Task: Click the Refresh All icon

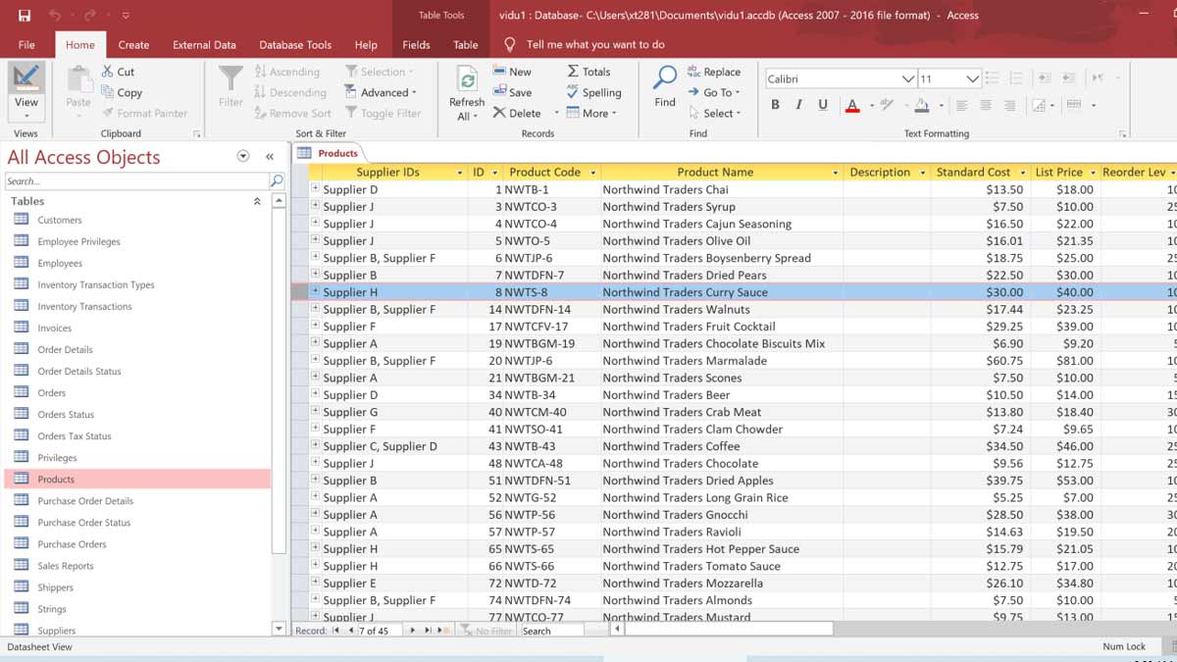Action: pos(468,80)
